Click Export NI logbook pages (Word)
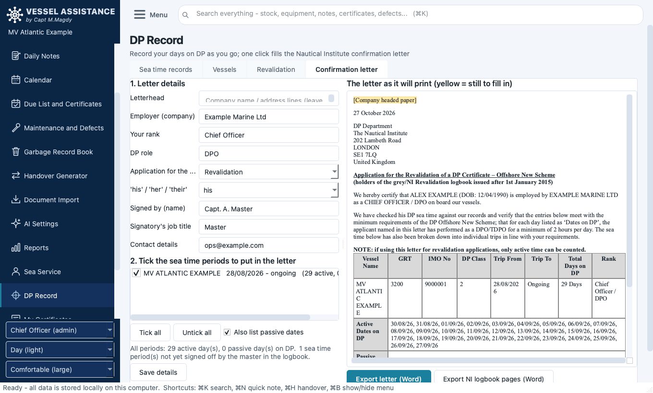653x393 pixels. [493, 377]
